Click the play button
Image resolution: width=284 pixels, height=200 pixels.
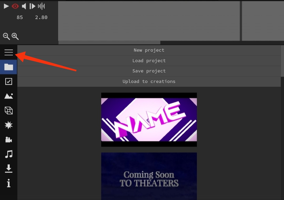(6, 6)
